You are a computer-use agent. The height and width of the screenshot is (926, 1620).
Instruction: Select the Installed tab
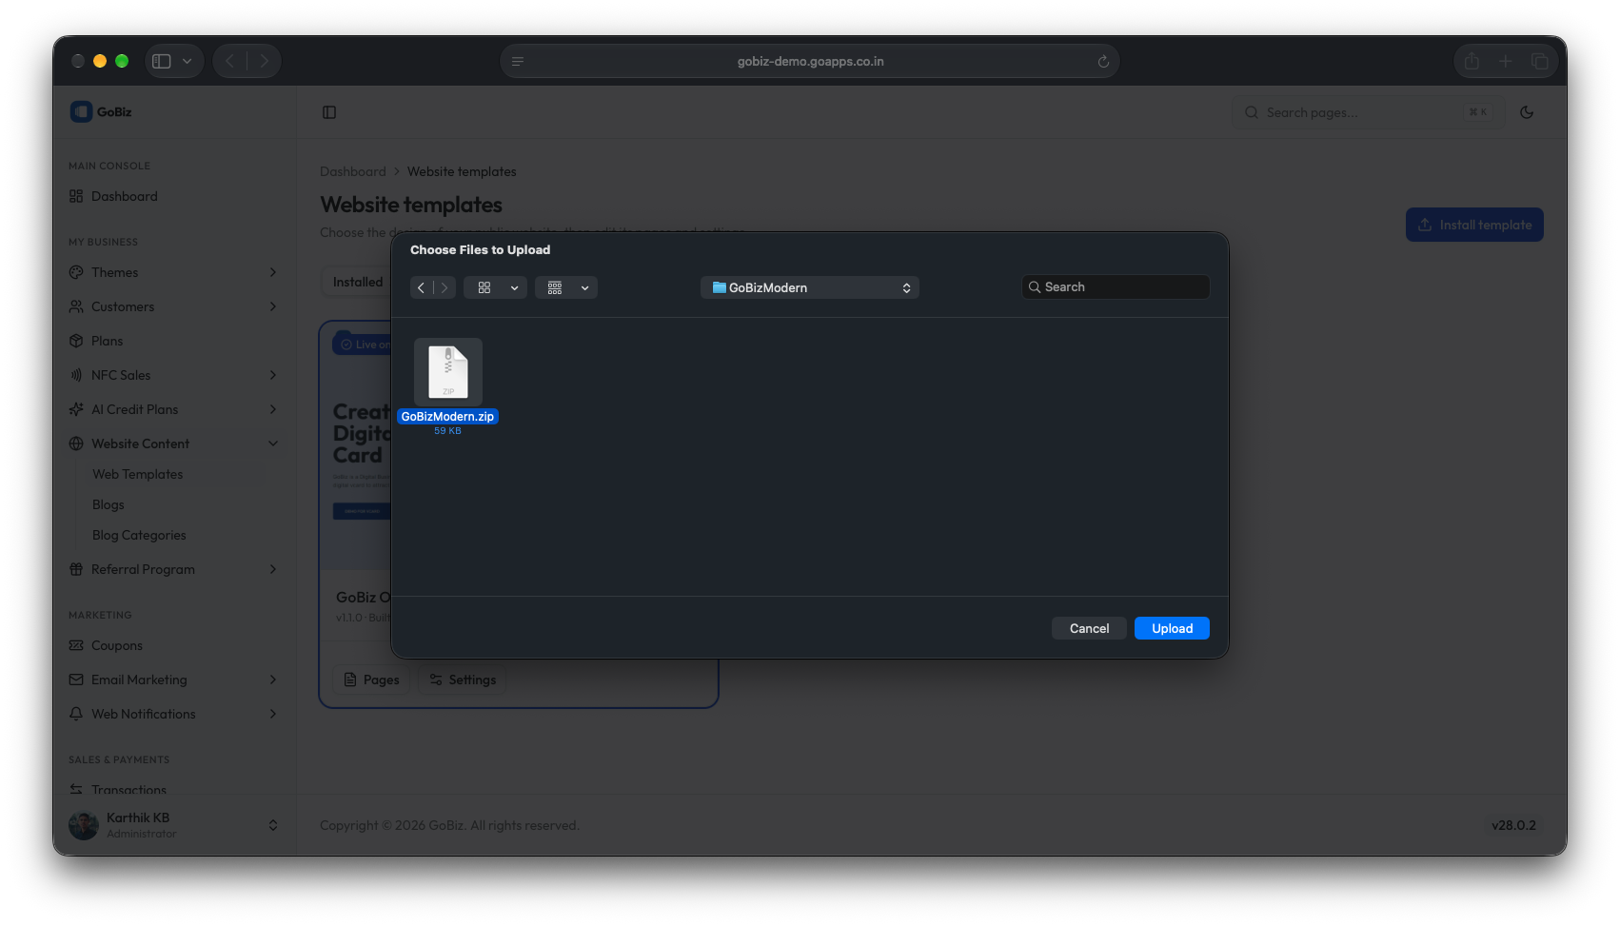tap(357, 282)
